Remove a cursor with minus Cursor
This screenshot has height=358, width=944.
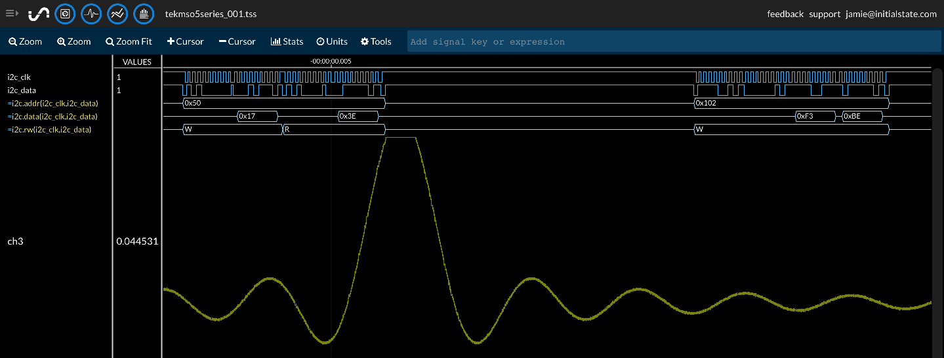pyautogui.click(x=237, y=41)
